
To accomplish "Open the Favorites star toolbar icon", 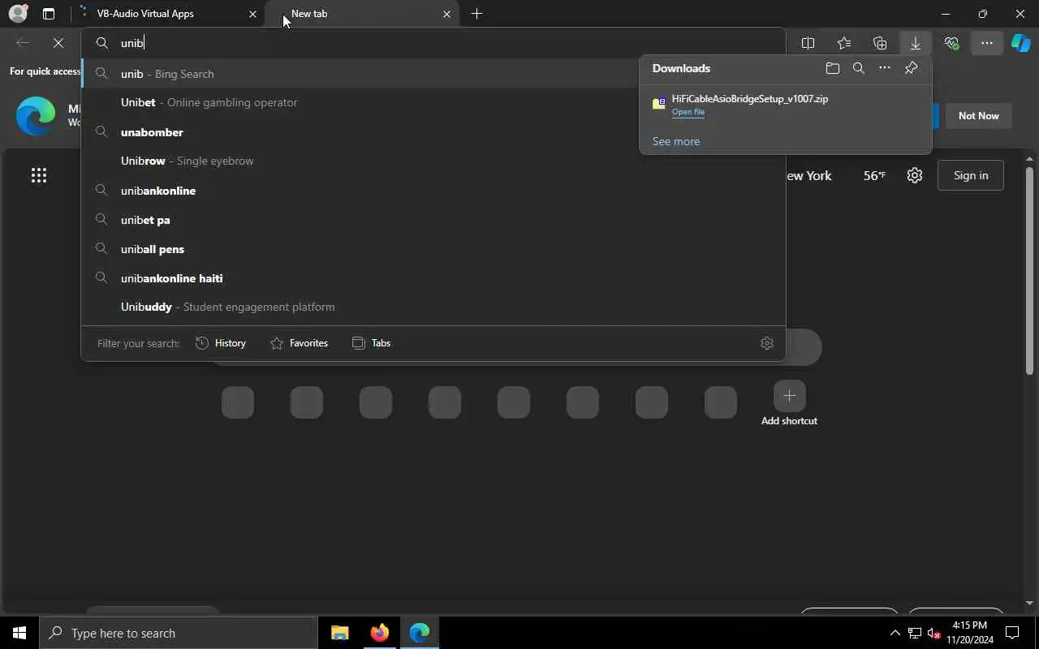I will click(844, 43).
